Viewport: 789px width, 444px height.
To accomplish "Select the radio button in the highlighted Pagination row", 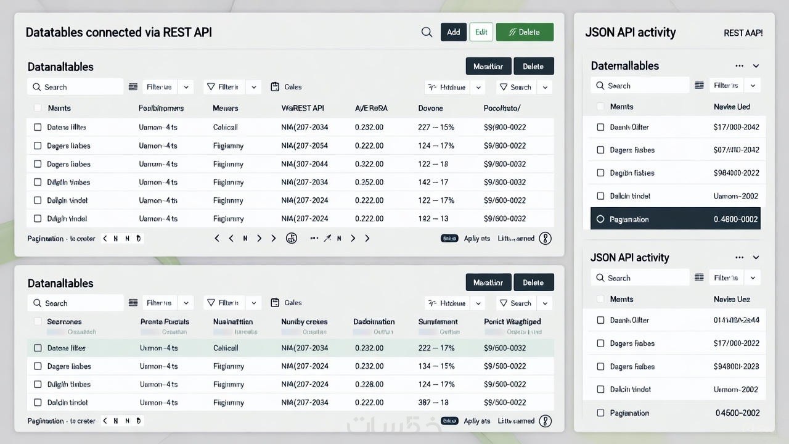I will coord(600,219).
